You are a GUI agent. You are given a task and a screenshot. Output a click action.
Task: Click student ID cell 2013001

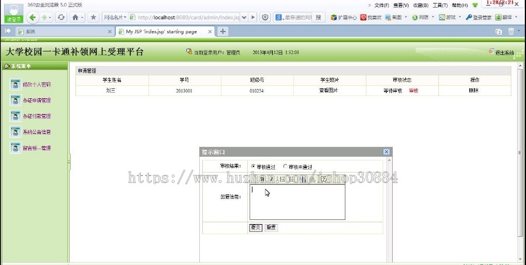coord(184,91)
